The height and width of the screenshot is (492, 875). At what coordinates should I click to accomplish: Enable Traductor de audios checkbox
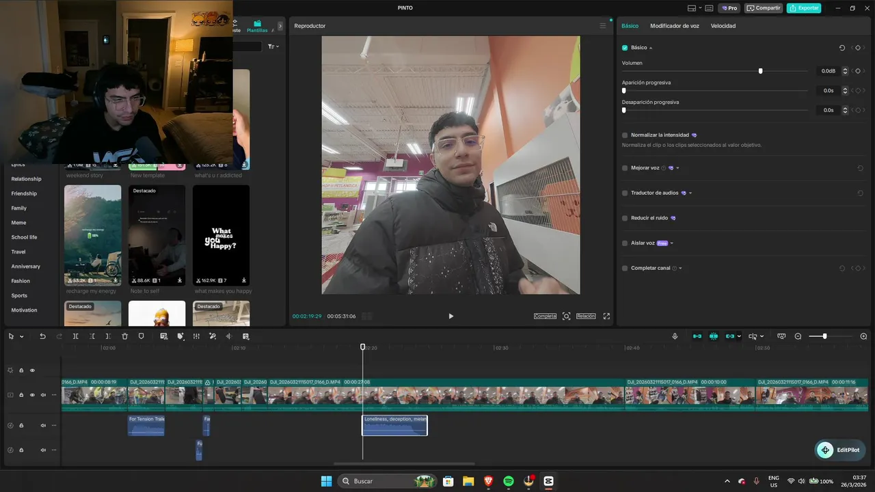pyautogui.click(x=625, y=193)
